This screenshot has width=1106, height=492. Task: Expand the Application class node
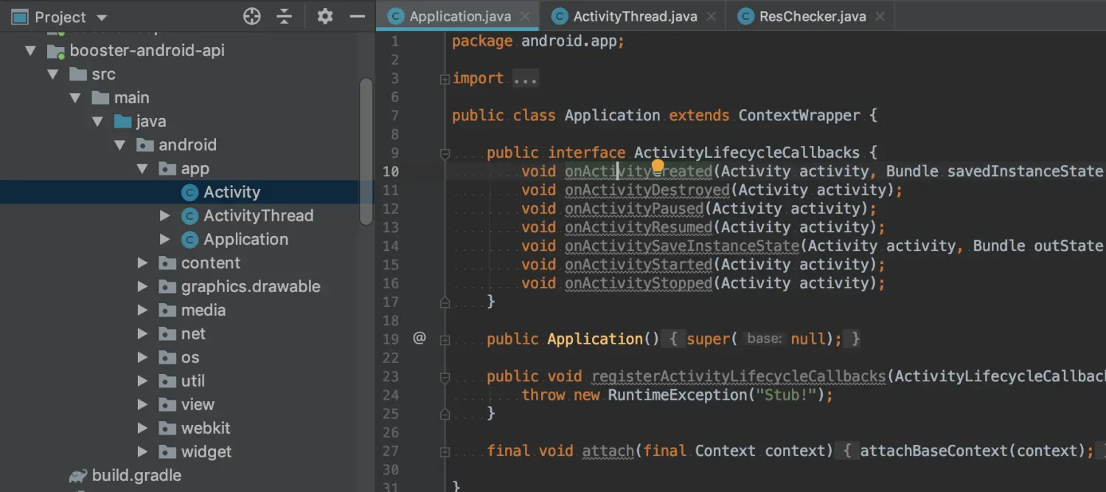tap(165, 240)
